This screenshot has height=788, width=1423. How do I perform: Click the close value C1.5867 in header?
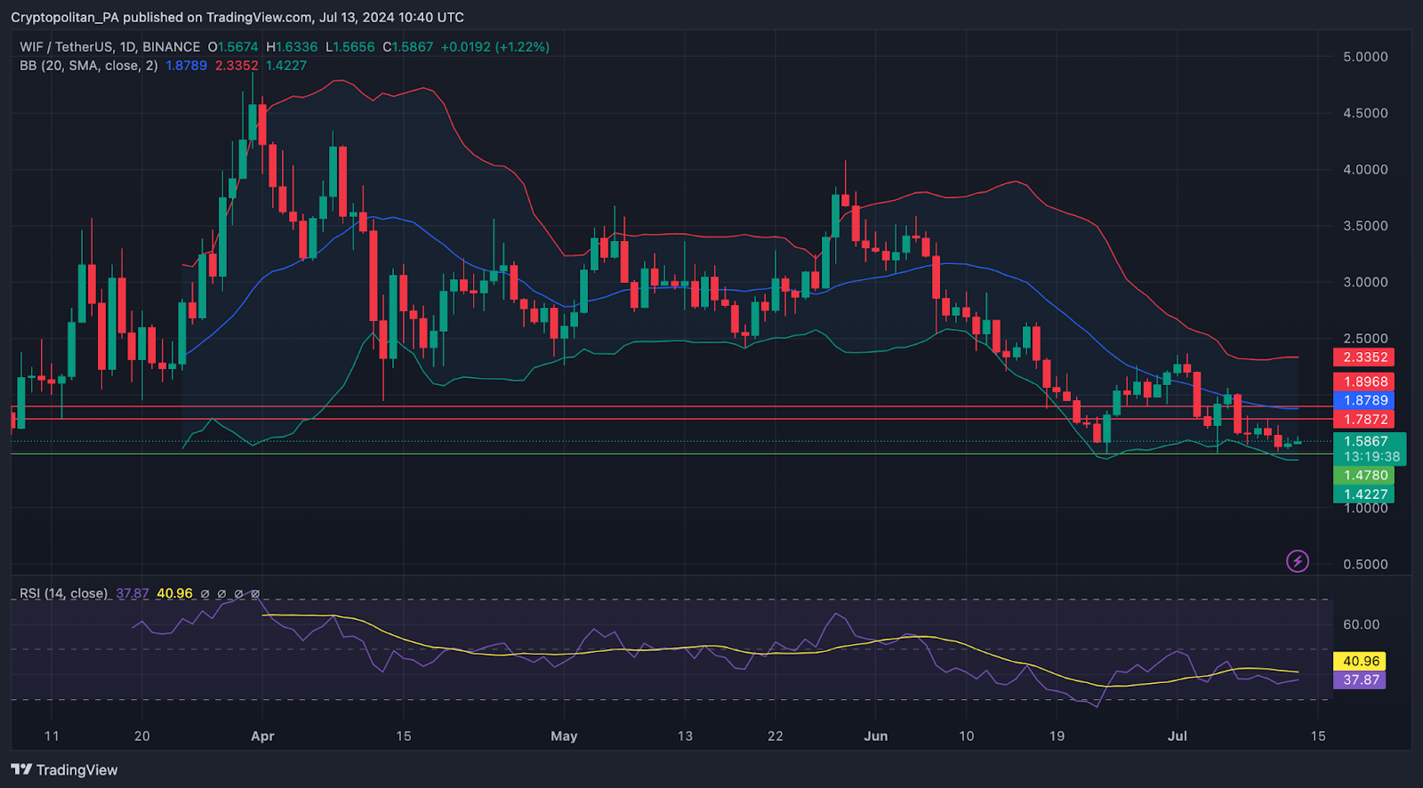tap(407, 47)
